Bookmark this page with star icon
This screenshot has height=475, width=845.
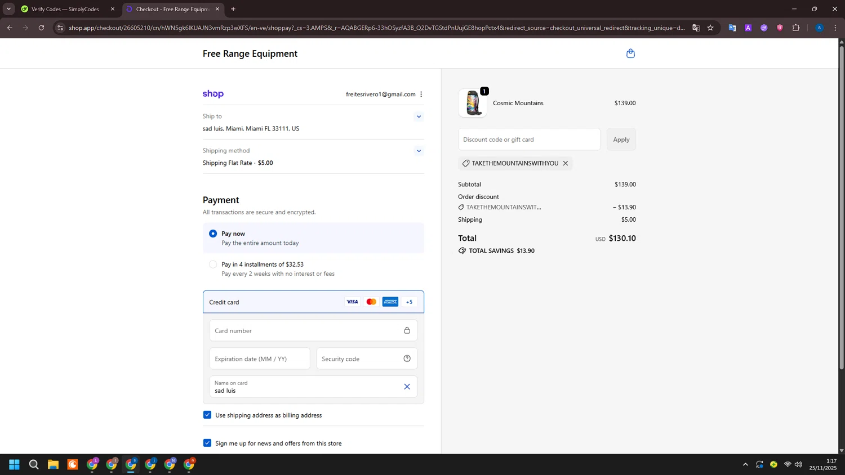710,28
